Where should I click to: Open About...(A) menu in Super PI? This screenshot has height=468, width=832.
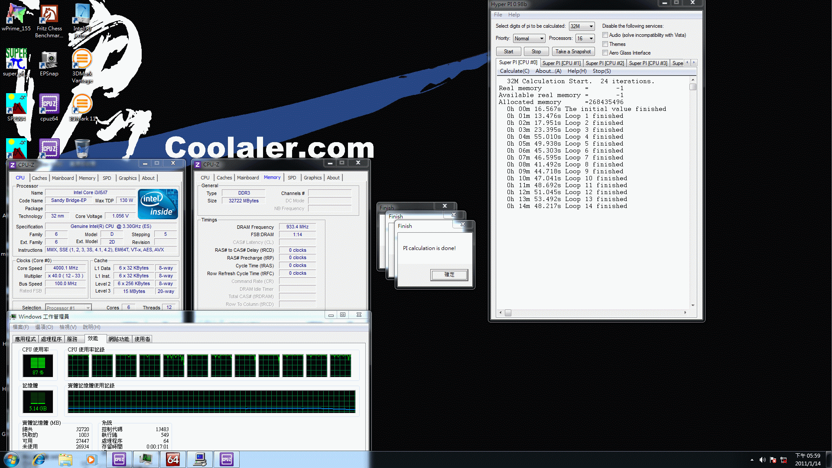click(548, 71)
